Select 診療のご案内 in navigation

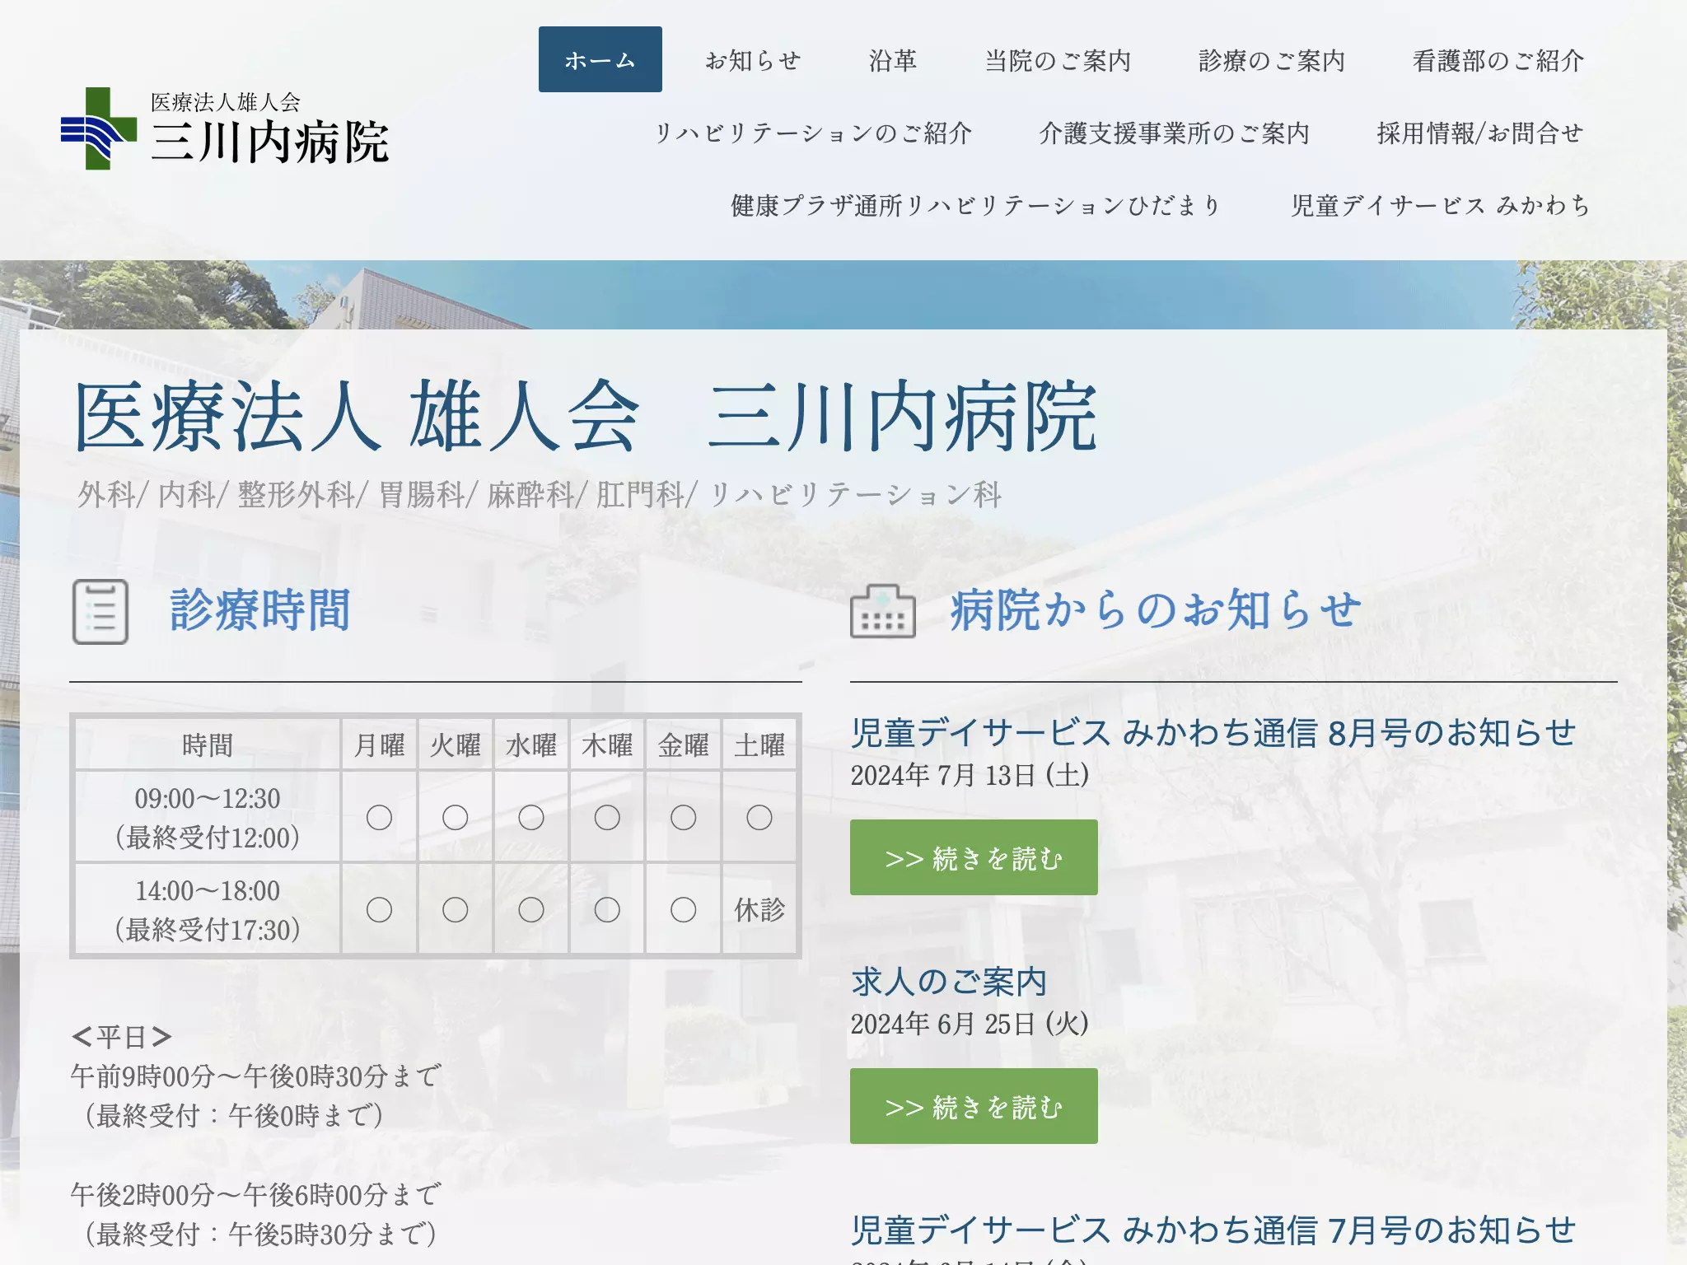pyautogui.click(x=1272, y=60)
